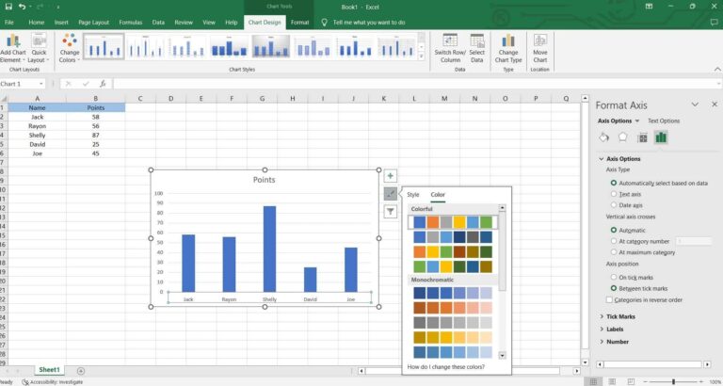Viewport: 723px width, 386px height.
Task: Switch to Style tab in chart popup
Action: click(413, 195)
